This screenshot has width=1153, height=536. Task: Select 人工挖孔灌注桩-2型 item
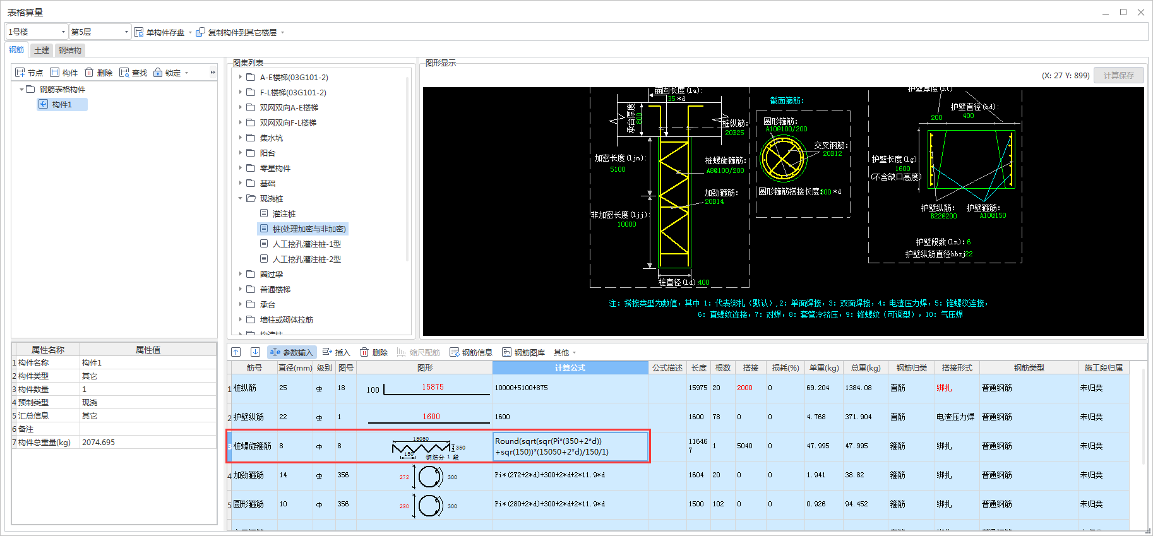(306, 259)
